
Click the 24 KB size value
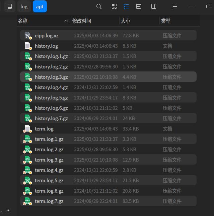coord(129,118)
